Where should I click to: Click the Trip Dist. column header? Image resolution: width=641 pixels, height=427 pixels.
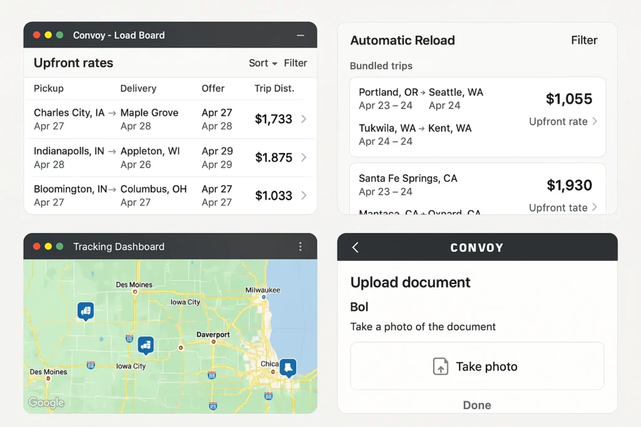pos(274,89)
